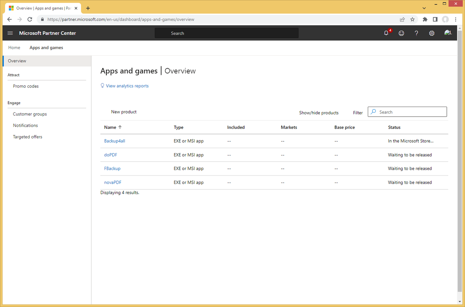Viewport: 465px width, 307px height.
Task: Open the FBackup product
Action: click(112, 169)
